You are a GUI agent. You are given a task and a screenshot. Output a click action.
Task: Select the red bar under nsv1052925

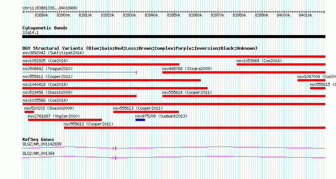coord(101,64)
